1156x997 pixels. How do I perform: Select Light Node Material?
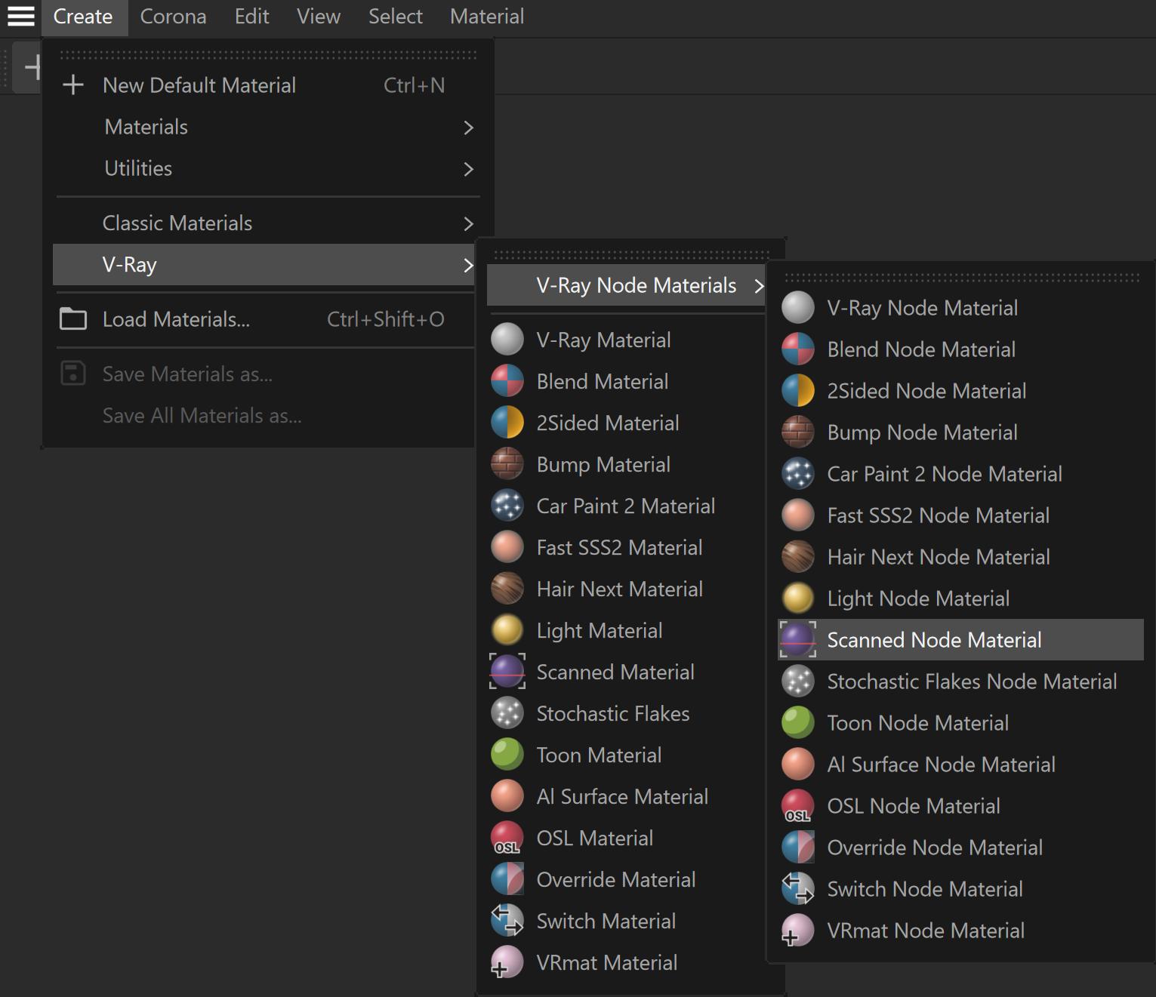(960, 599)
